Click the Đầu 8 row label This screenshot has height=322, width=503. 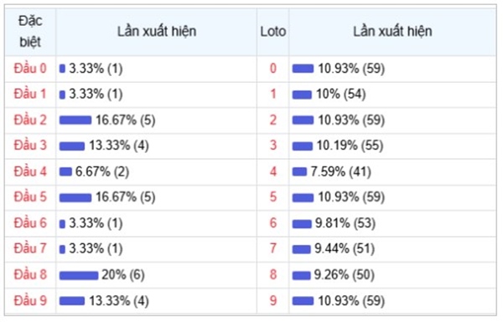click(30, 274)
